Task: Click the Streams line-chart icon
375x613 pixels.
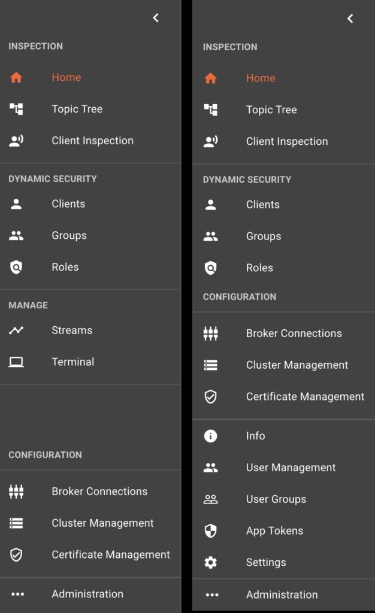Action: 16,330
